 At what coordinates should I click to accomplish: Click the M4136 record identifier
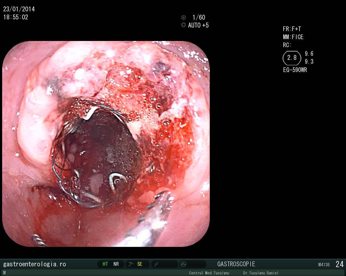pos(324,265)
